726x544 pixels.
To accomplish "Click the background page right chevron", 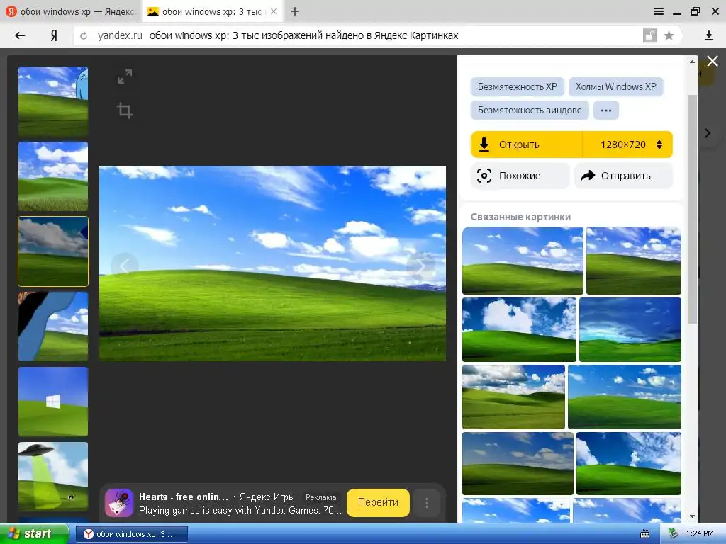I will [708, 133].
